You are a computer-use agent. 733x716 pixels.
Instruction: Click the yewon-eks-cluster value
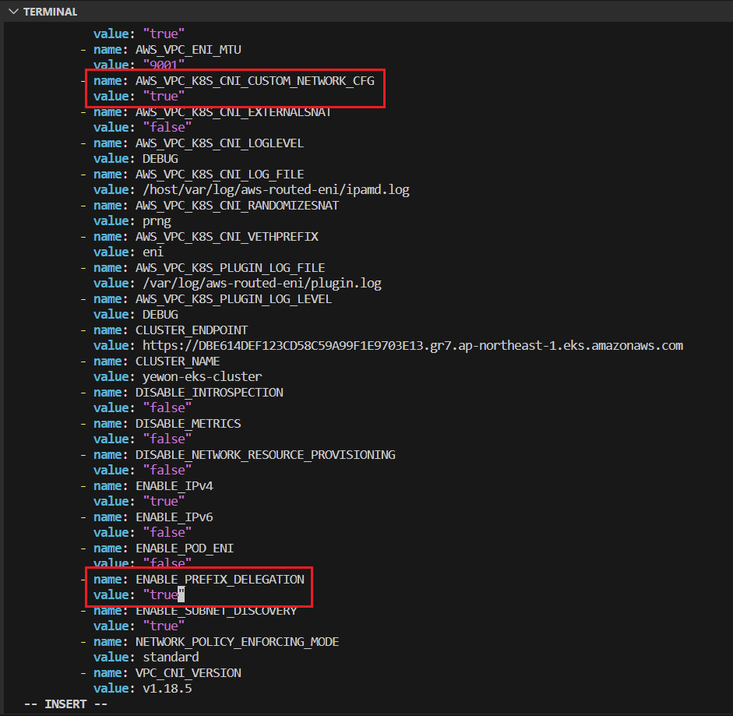coord(202,377)
